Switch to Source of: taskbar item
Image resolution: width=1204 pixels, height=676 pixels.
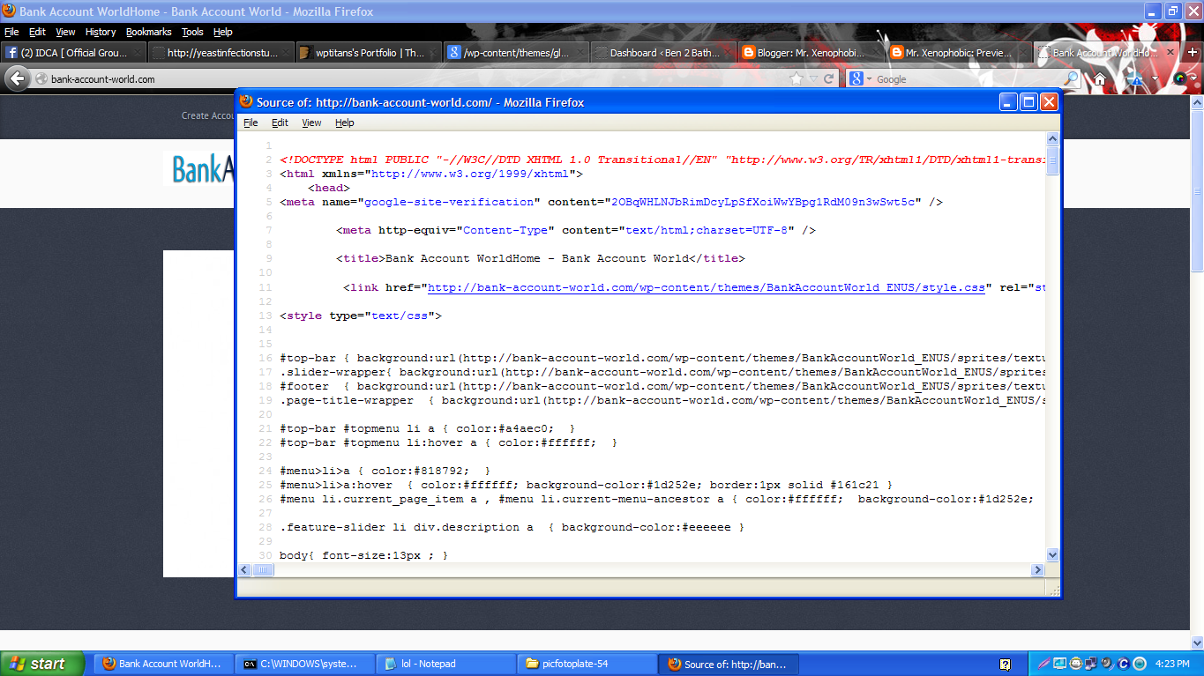[729, 664]
